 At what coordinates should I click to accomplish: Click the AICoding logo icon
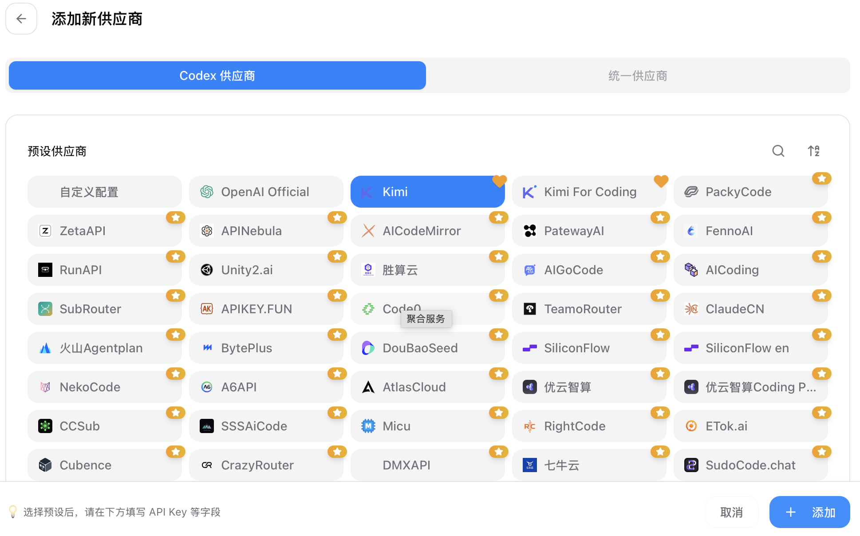(691, 270)
